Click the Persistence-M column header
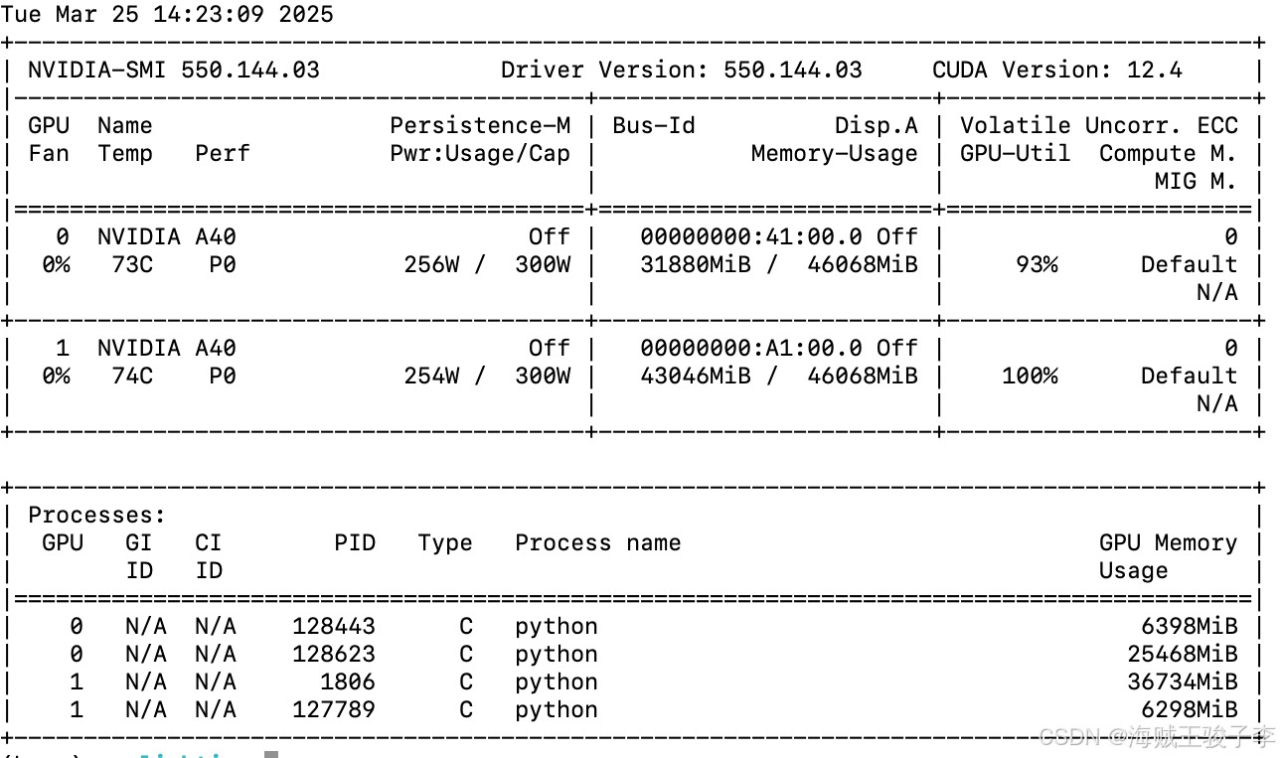This screenshot has height=758, width=1280. (480, 126)
